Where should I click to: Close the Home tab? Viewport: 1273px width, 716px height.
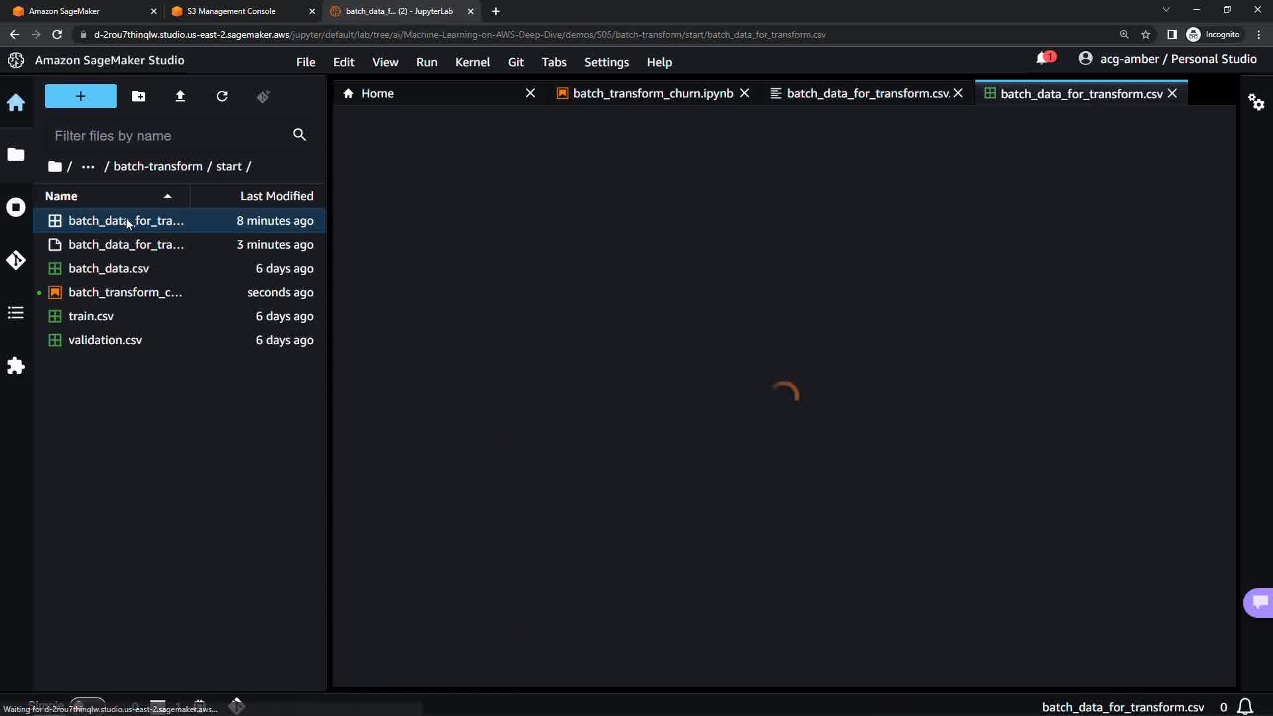point(530,93)
